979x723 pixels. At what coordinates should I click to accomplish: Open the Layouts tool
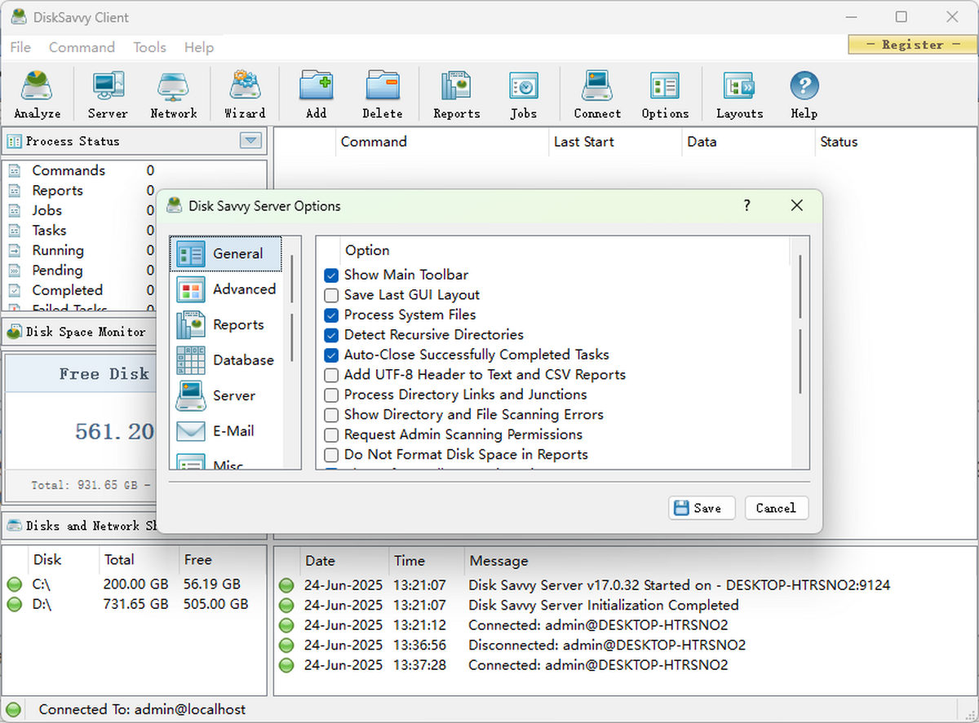tap(738, 92)
